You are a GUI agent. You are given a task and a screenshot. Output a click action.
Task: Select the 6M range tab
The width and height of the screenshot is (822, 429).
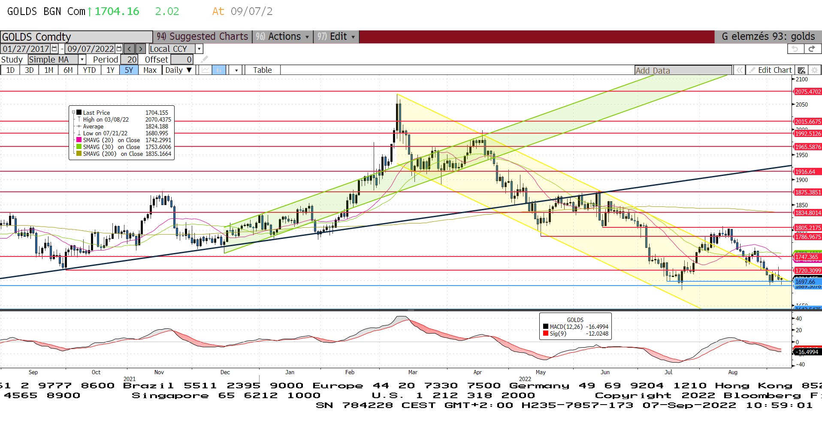(x=68, y=70)
